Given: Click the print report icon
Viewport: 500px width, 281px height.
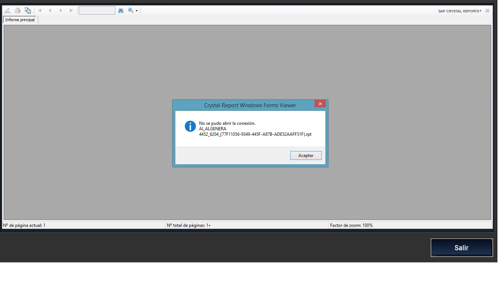Looking at the screenshot, I should tap(18, 11).
